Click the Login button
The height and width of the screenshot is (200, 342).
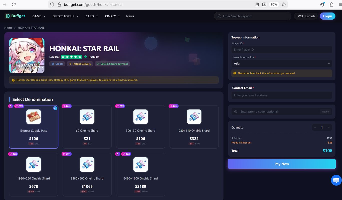pyautogui.click(x=327, y=16)
